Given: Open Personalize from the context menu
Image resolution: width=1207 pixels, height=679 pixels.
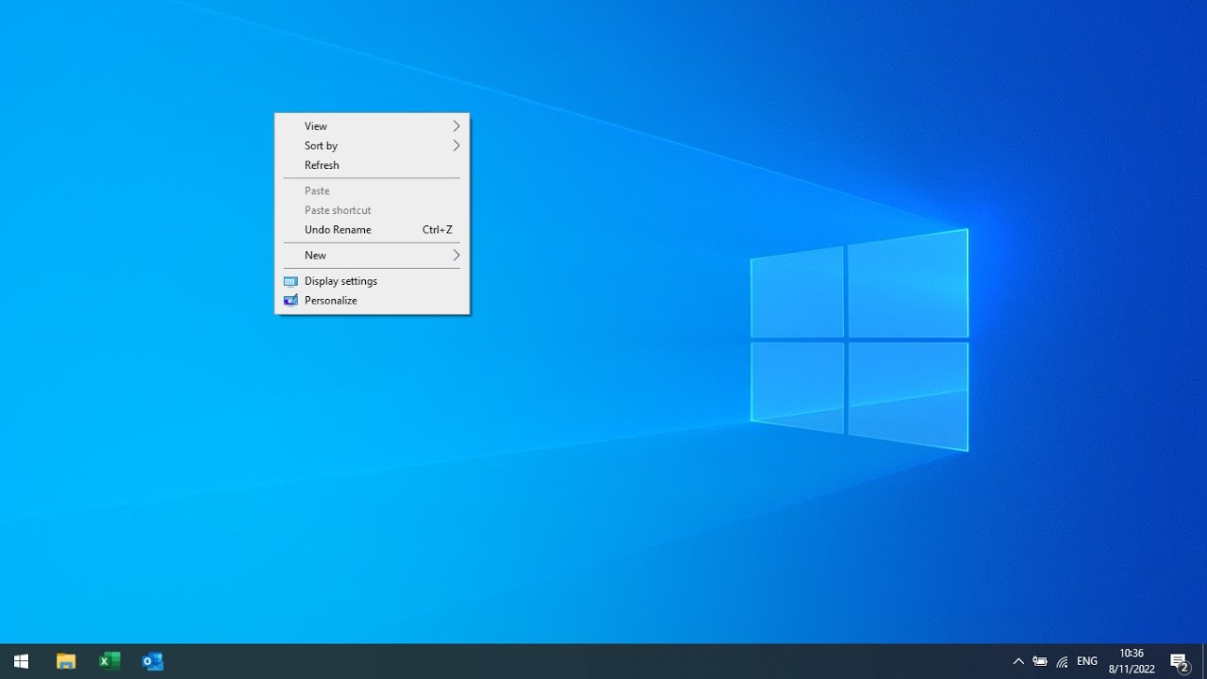Looking at the screenshot, I should click(x=372, y=300).
